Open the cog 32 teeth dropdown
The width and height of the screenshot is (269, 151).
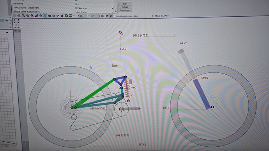tap(94, 16)
